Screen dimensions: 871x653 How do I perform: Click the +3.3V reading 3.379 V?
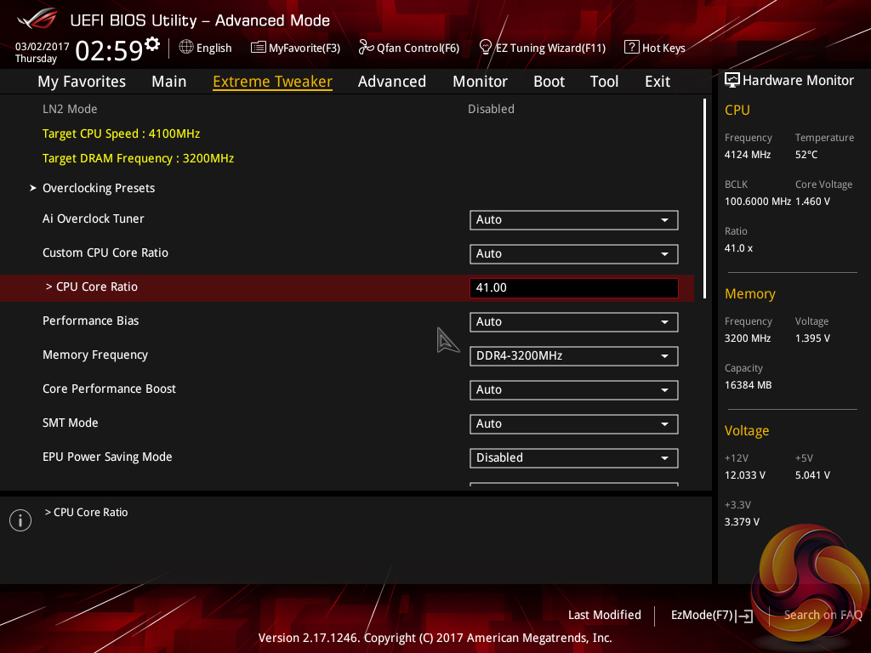tap(742, 522)
